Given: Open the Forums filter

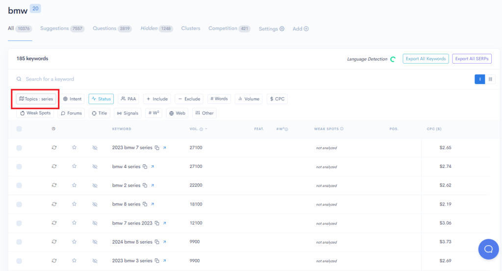Looking at the screenshot, I should [x=71, y=113].
